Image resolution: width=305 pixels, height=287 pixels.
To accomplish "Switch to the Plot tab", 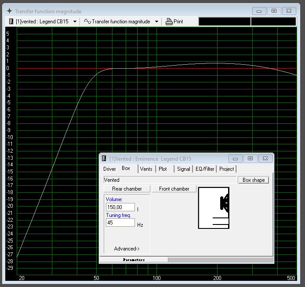I will click(163, 169).
